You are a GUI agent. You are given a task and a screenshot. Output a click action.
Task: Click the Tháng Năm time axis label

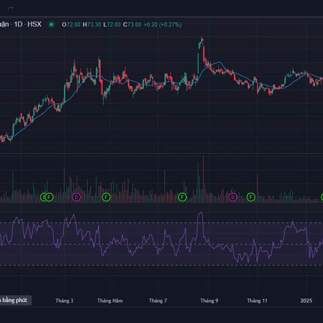110,301
